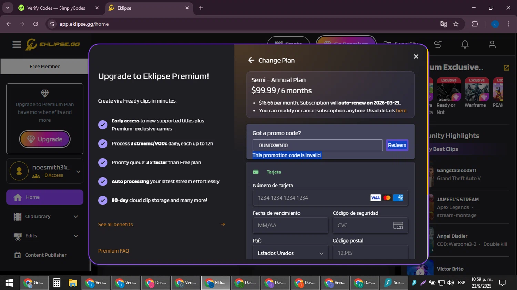The width and height of the screenshot is (517, 290).
Task: Open the subscription details 'here' link
Action: coord(401,111)
